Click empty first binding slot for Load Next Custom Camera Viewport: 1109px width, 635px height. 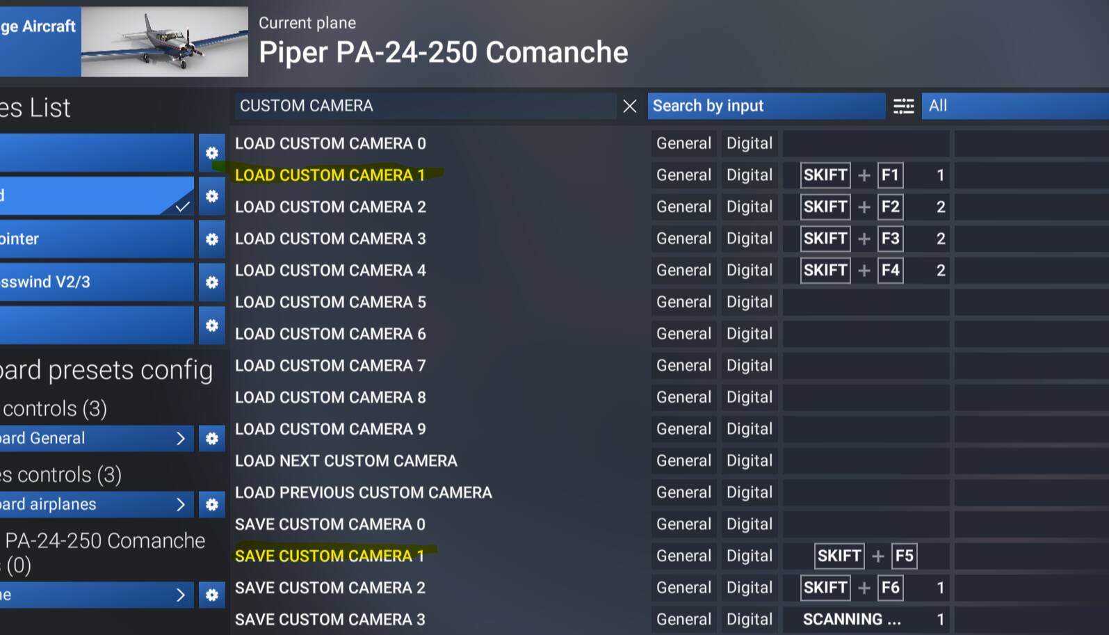[x=866, y=460]
